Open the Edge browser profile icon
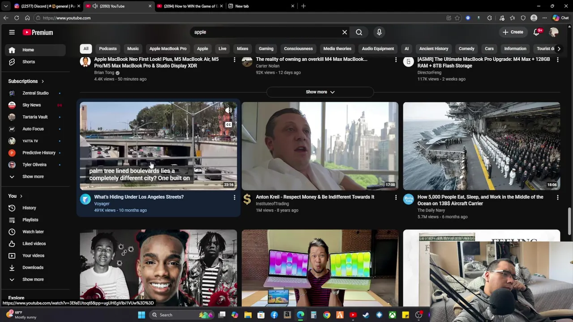573x322 pixels. tap(534, 18)
